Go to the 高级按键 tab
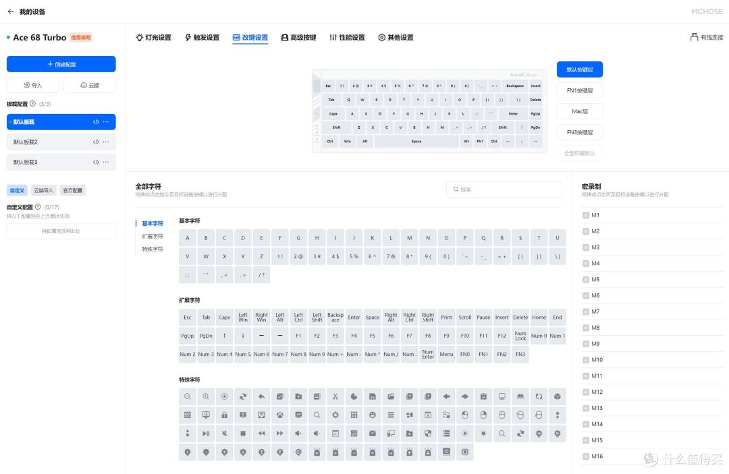Viewport: 729px width, 474px height. coord(298,37)
